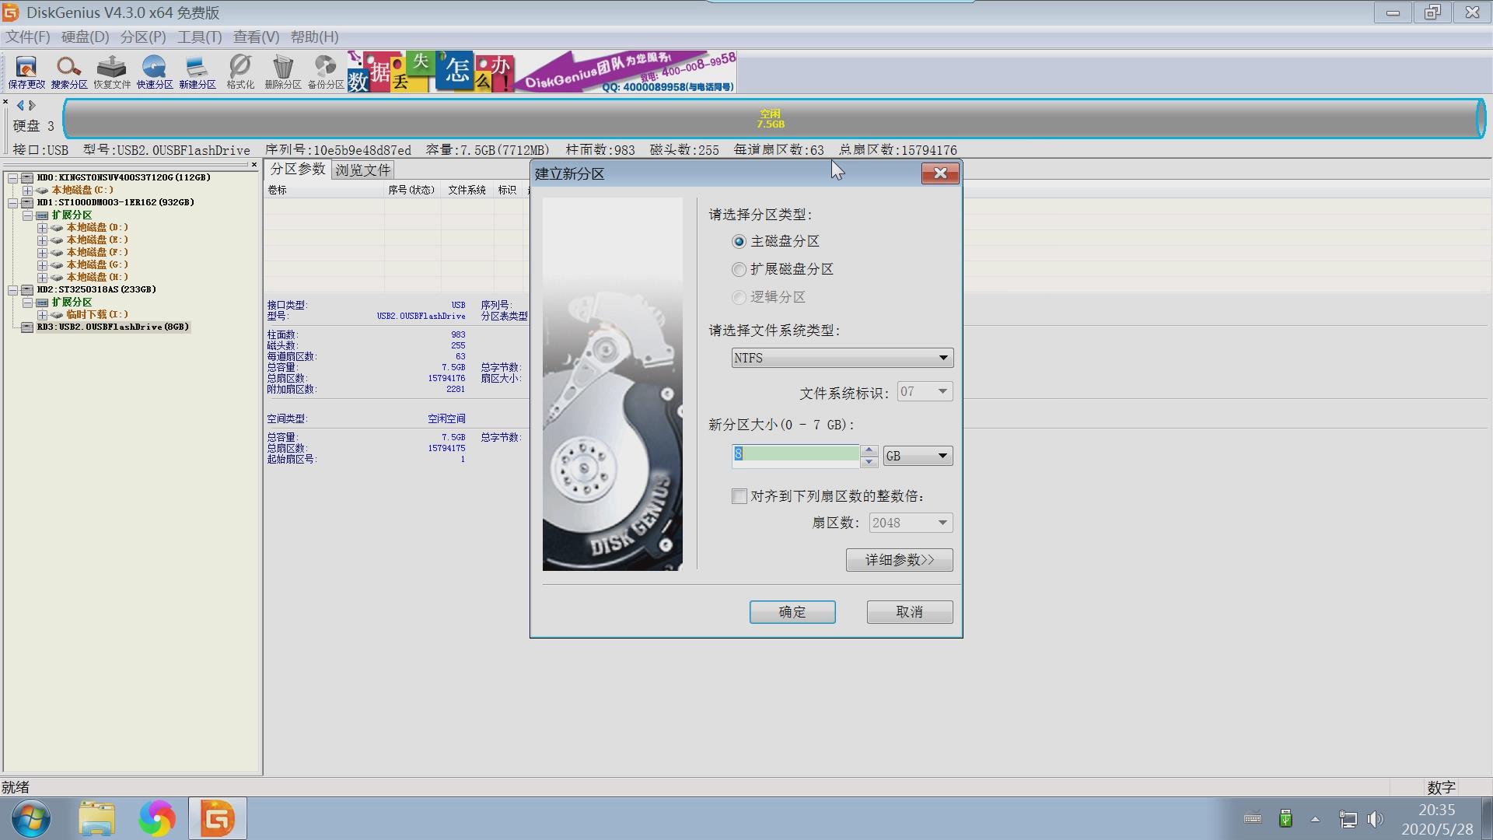Click the 保存更改 (Save Changes) icon
The height and width of the screenshot is (840, 1493).
click(24, 72)
